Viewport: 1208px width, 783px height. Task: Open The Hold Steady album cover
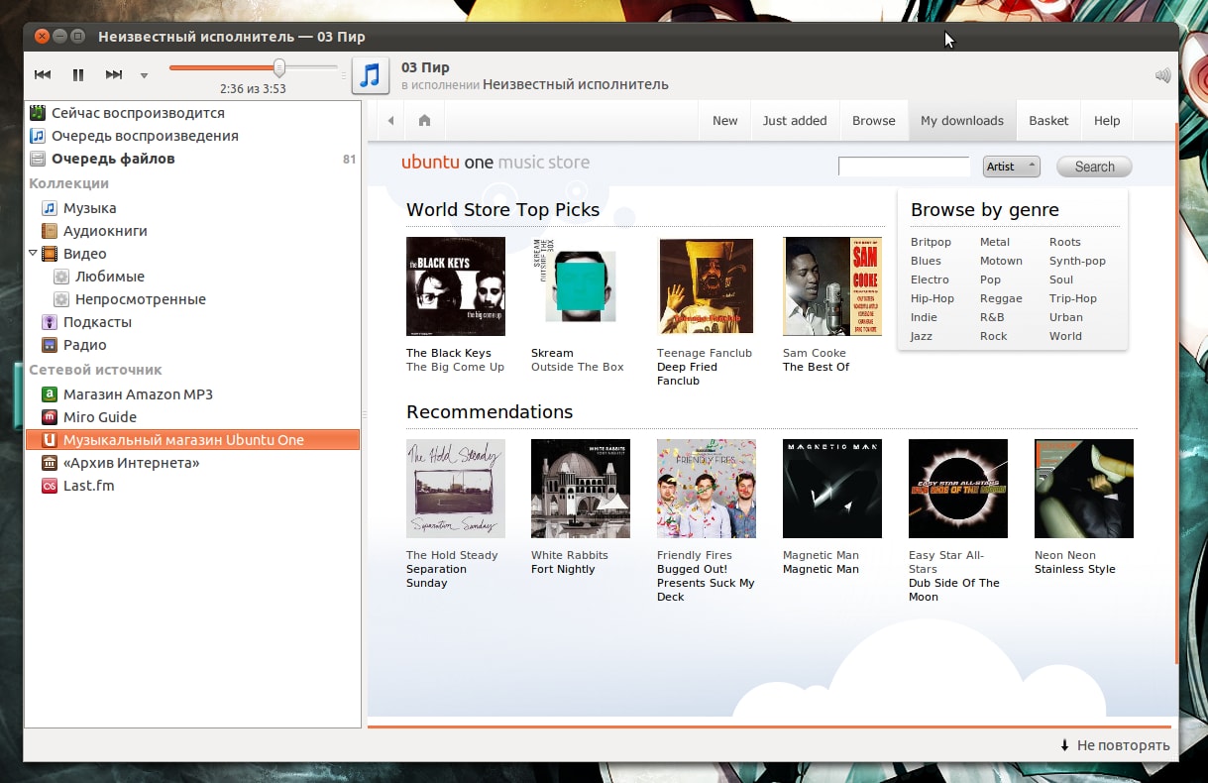coord(456,489)
